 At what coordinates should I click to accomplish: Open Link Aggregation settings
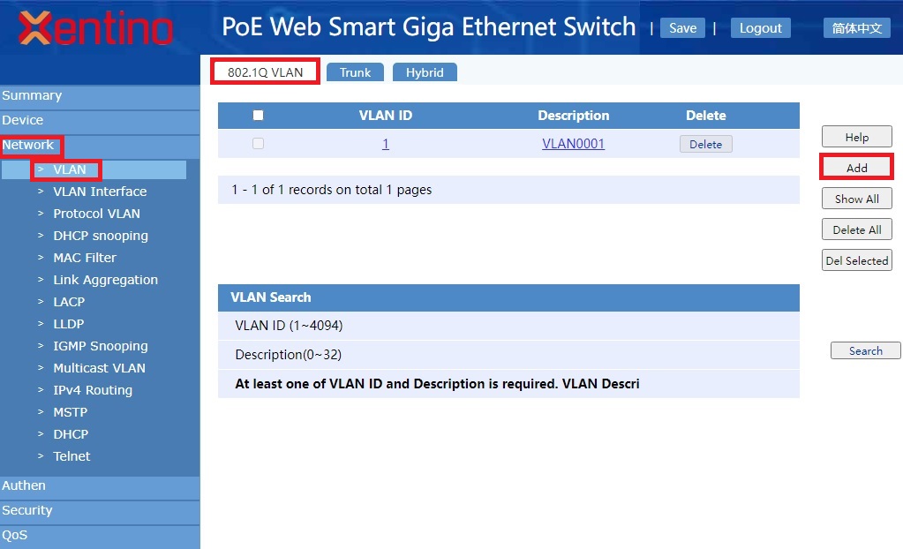tap(105, 280)
